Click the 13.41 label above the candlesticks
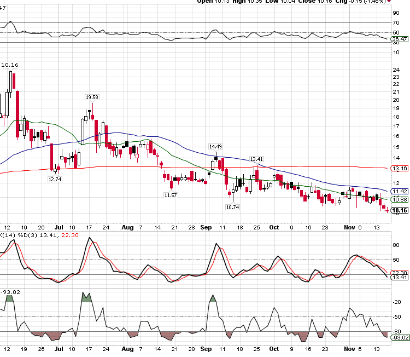 256,159
